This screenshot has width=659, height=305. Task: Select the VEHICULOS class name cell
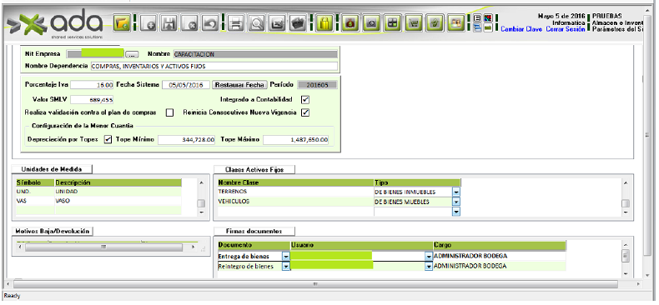[x=295, y=202]
